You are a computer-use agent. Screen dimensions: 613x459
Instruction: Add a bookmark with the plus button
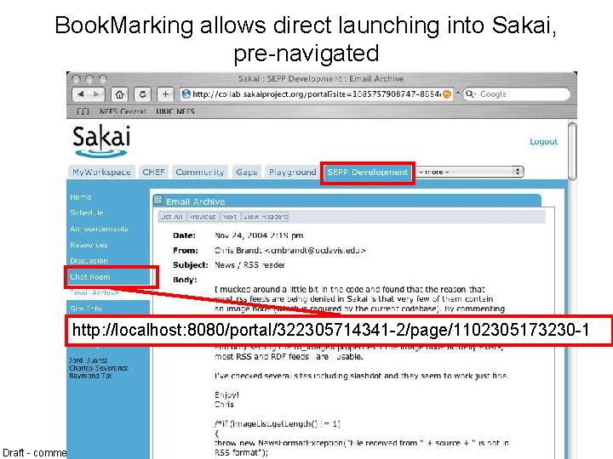[165, 94]
